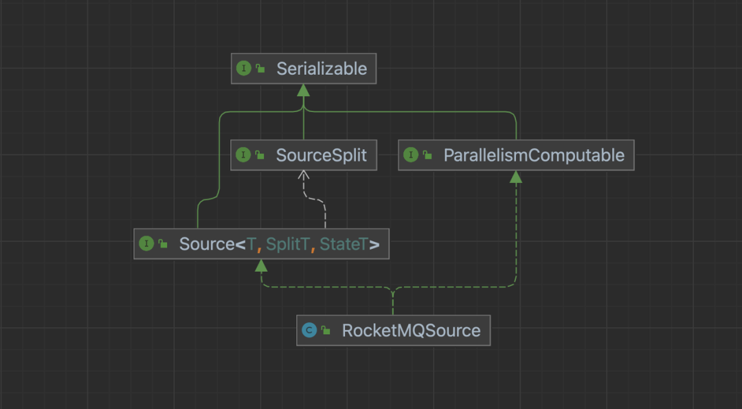The width and height of the screenshot is (742, 409).
Task: Select the Serializable node label
Action: (322, 69)
